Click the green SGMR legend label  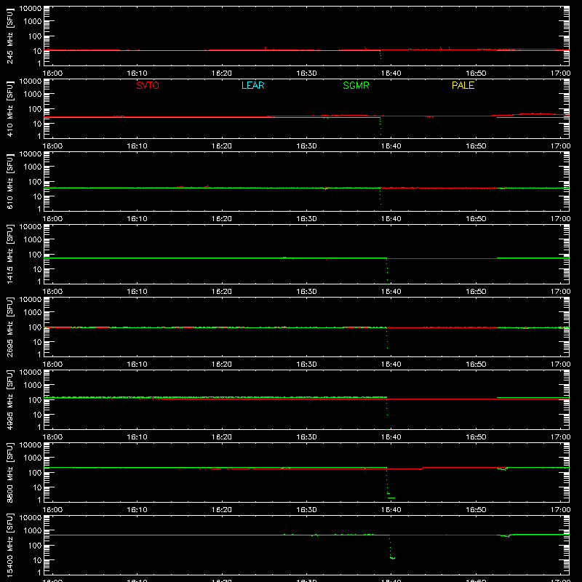tap(356, 85)
